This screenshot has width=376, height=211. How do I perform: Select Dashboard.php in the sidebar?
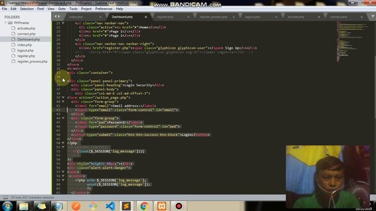[x=28, y=39]
